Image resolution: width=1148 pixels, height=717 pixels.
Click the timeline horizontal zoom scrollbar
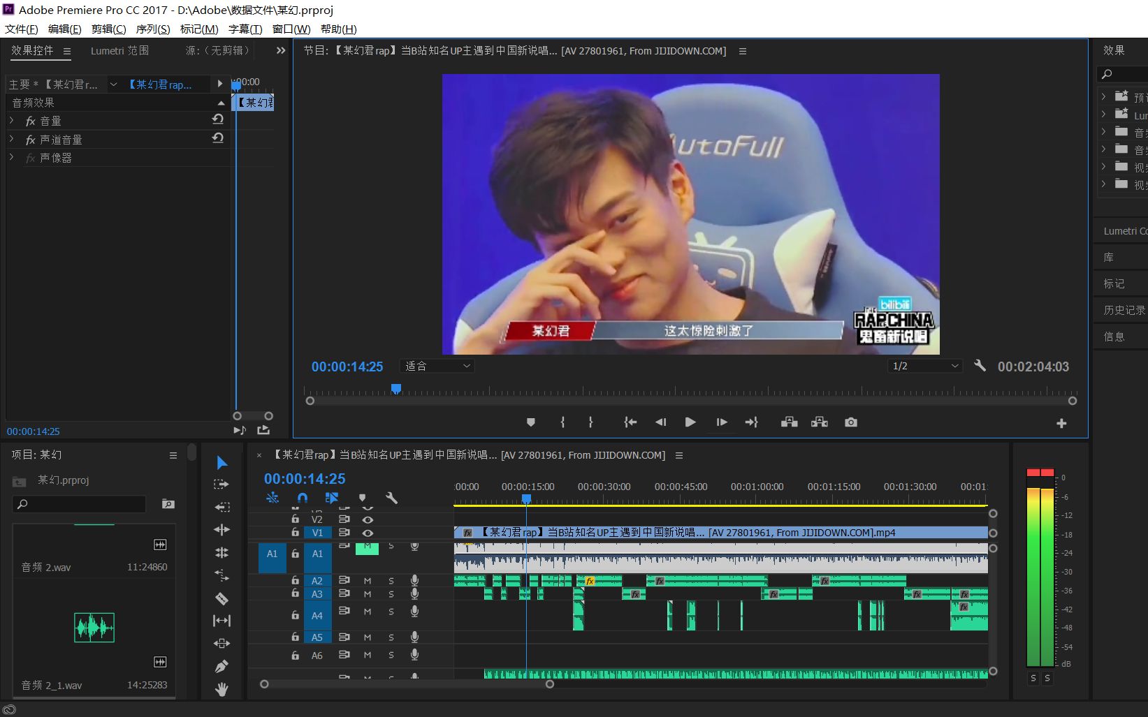(x=407, y=684)
